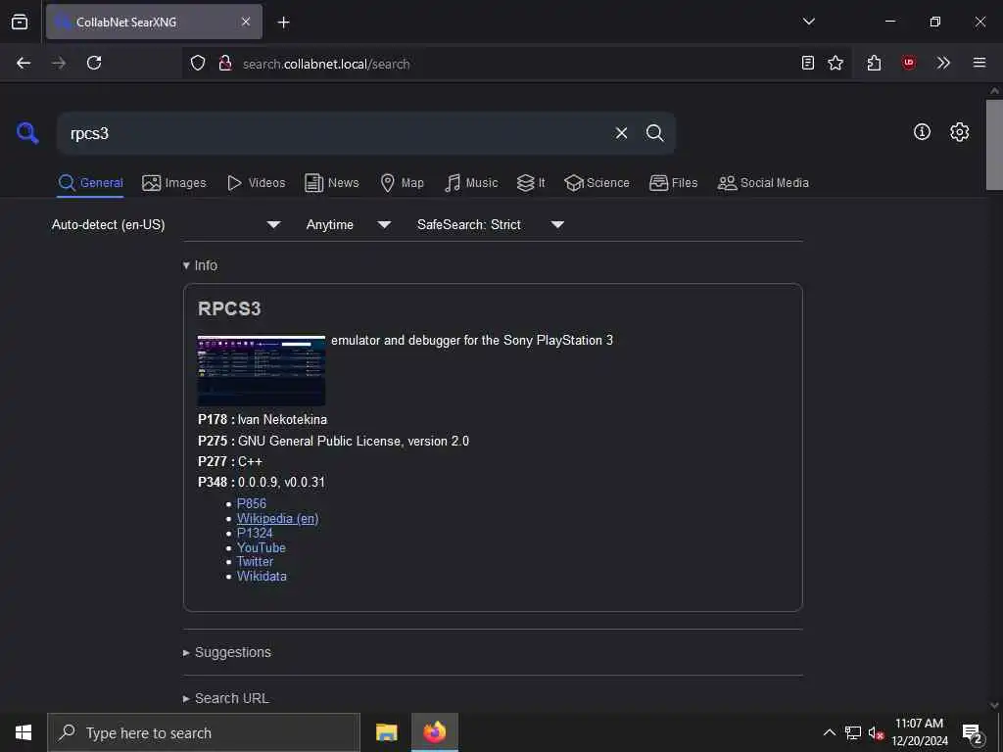Screen dimensions: 1003x752
Task: Switch to Music category
Action: [x=471, y=183]
